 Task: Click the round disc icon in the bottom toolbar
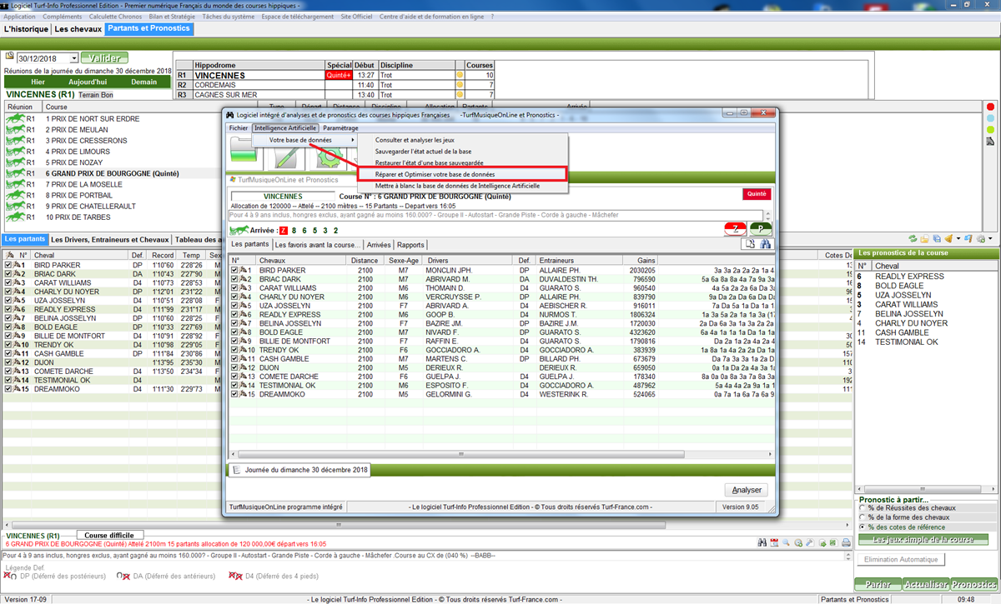pos(798,542)
